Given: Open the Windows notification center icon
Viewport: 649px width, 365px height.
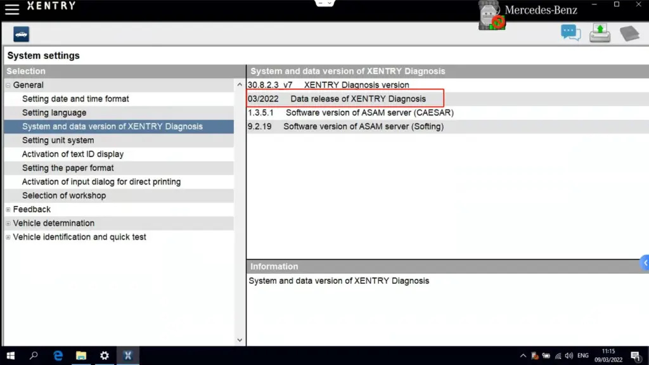Looking at the screenshot, I should tap(636, 355).
